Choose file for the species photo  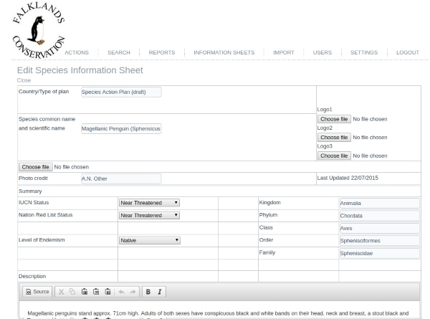tap(35, 167)
